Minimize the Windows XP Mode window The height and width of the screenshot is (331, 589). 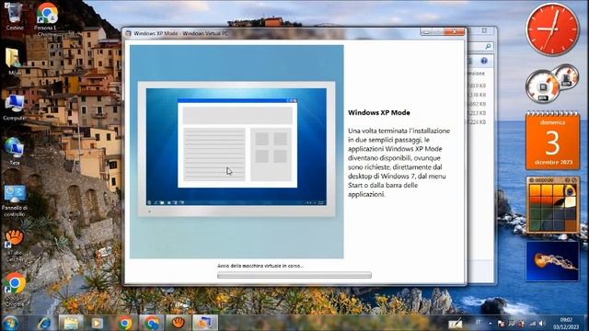click(x=426, y=32)
